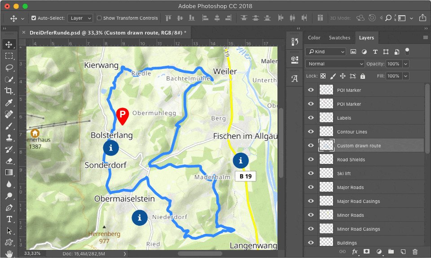
Task: Select the Eyedropper tool
Action: [x=9, y=103]
